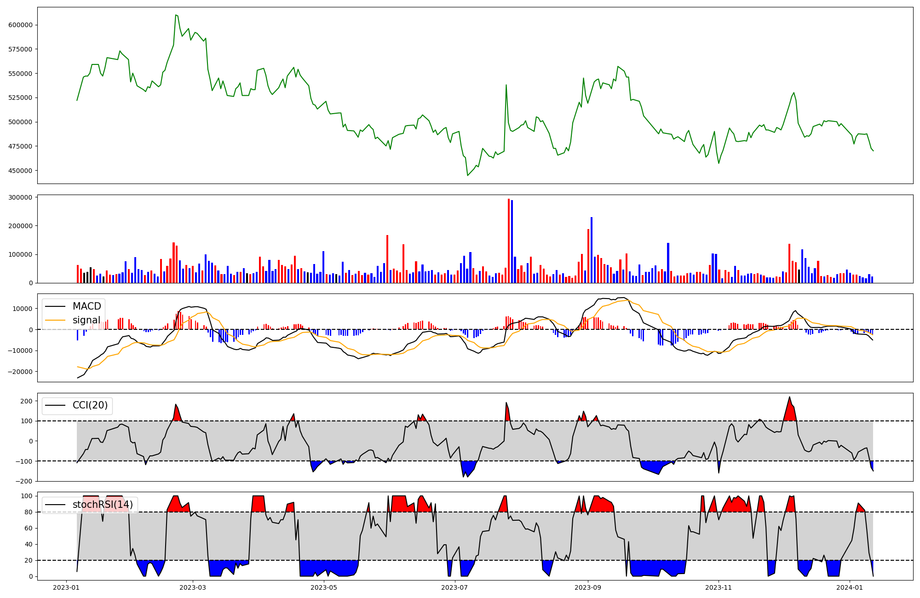Click the MACD legend label
This screenshot has width=920, height=598.
click(x=86, y=306)
